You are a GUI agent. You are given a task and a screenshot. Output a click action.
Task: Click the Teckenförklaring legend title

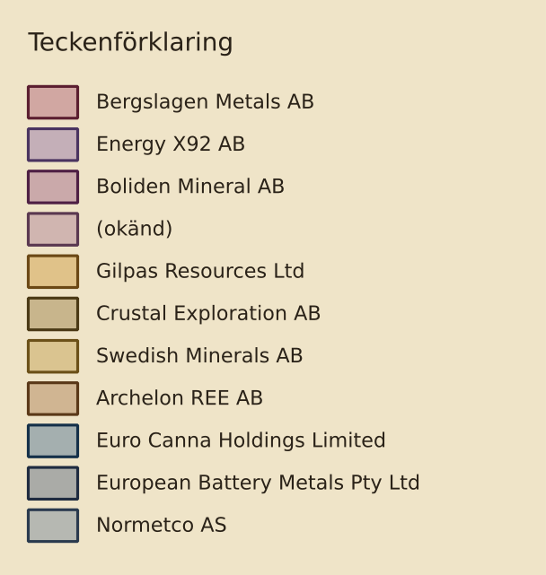(131, 42)
